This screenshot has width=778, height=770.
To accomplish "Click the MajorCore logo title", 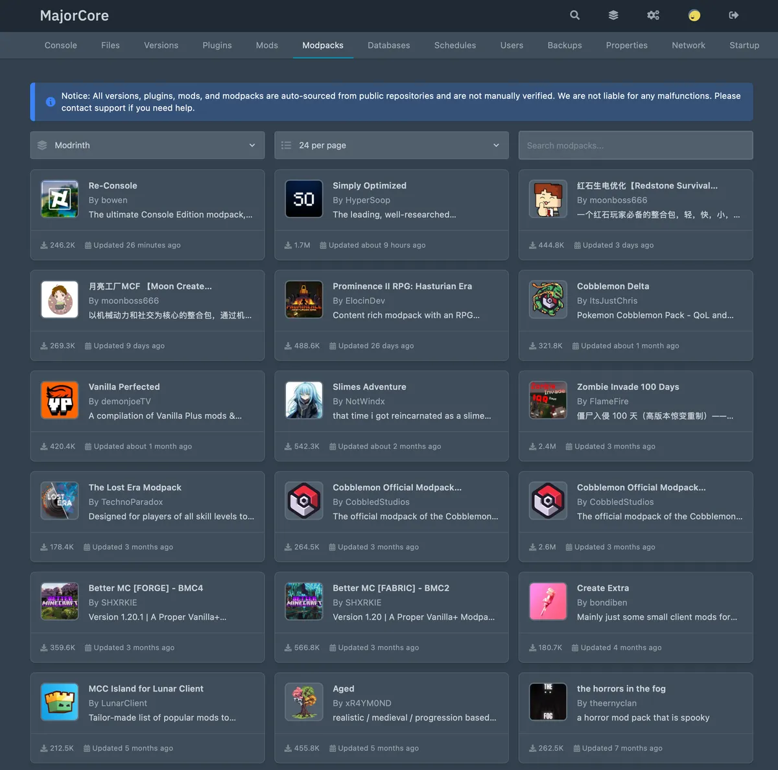I will 75,16.
